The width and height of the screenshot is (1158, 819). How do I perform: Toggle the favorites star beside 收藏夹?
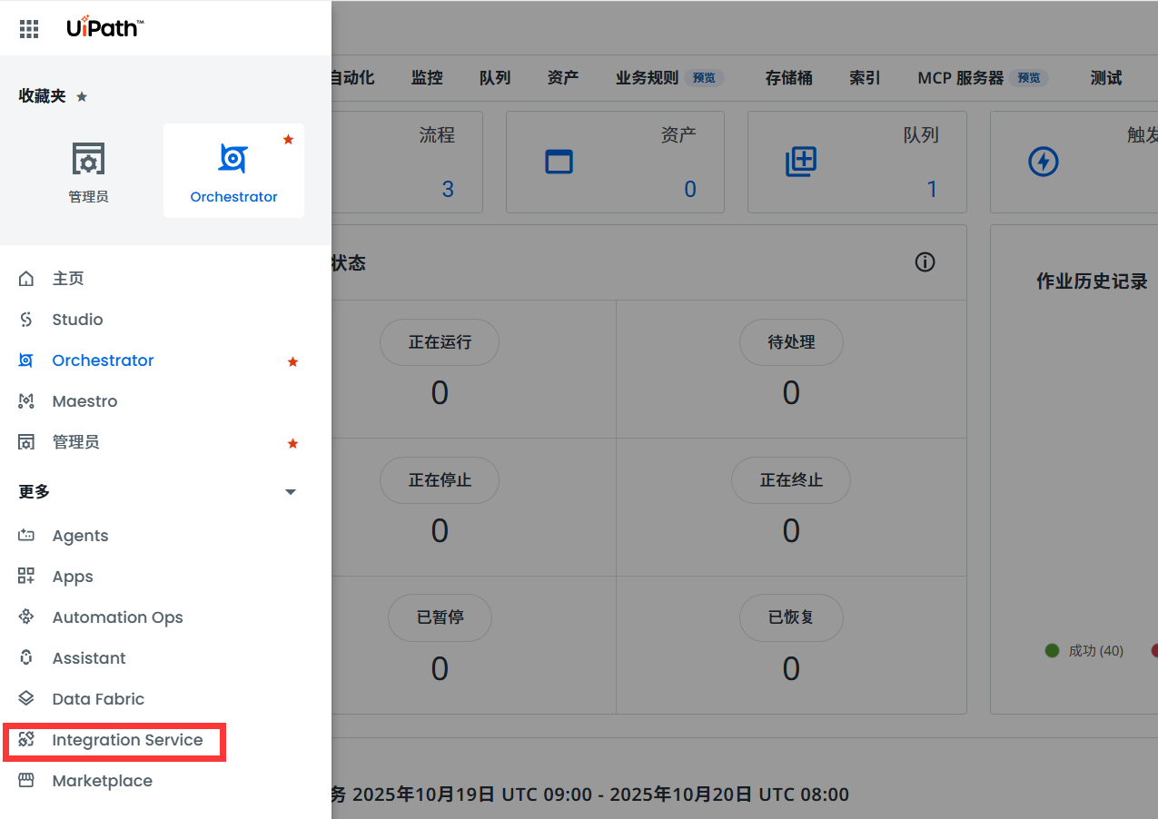coord(82,96)
